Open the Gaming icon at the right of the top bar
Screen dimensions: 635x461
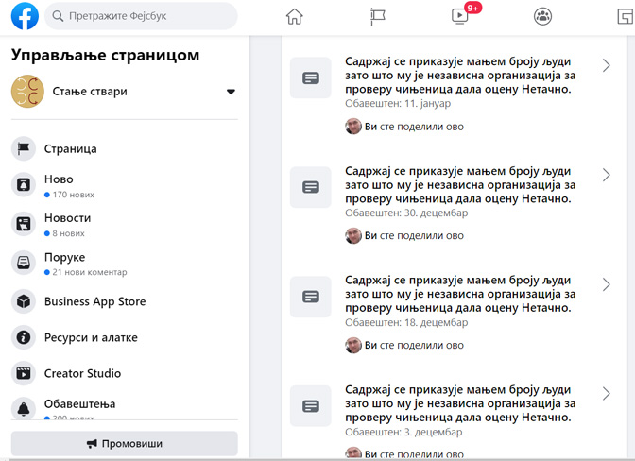[x=626, y=17]
